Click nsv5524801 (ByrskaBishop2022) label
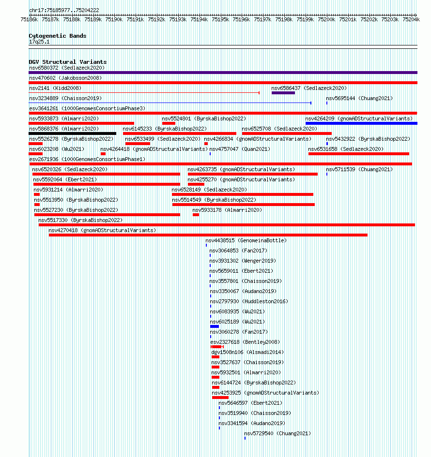431x457 pixels. [x=204, y=119]
